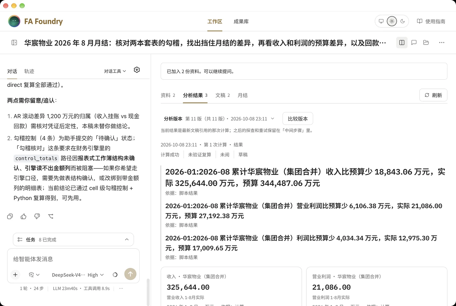This screenshot has width=456, height=306.
Task: Select the 轨迹 trace tab
Action: pos(29,71)
